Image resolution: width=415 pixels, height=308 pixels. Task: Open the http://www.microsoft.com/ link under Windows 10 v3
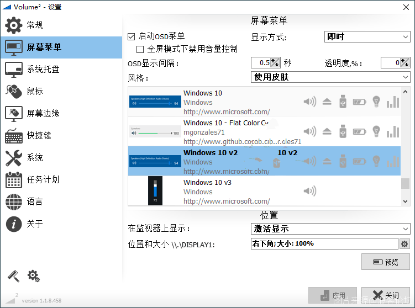[227, 201]
